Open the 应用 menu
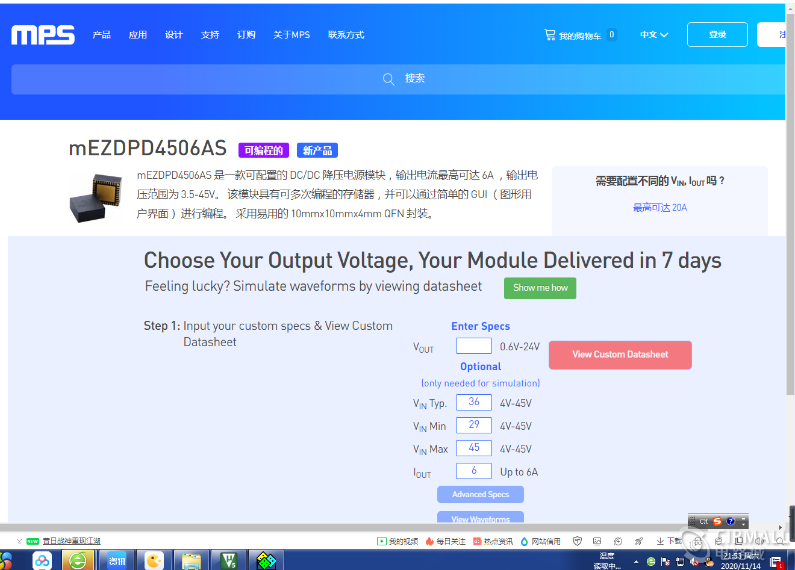Screen dimensions: 795x570 (138, 35)
